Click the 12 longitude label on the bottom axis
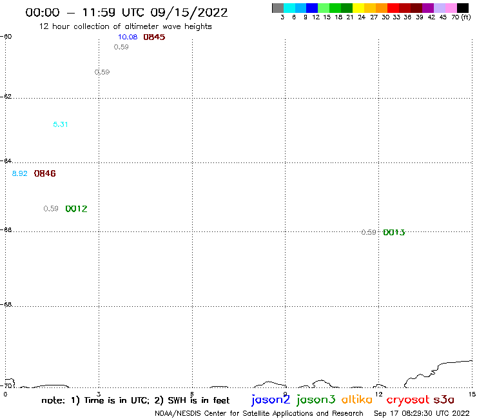 (379, 395)
